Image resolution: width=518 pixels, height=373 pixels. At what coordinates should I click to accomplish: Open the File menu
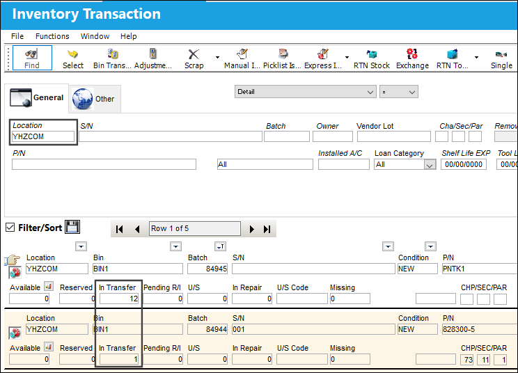coord(17,36)
